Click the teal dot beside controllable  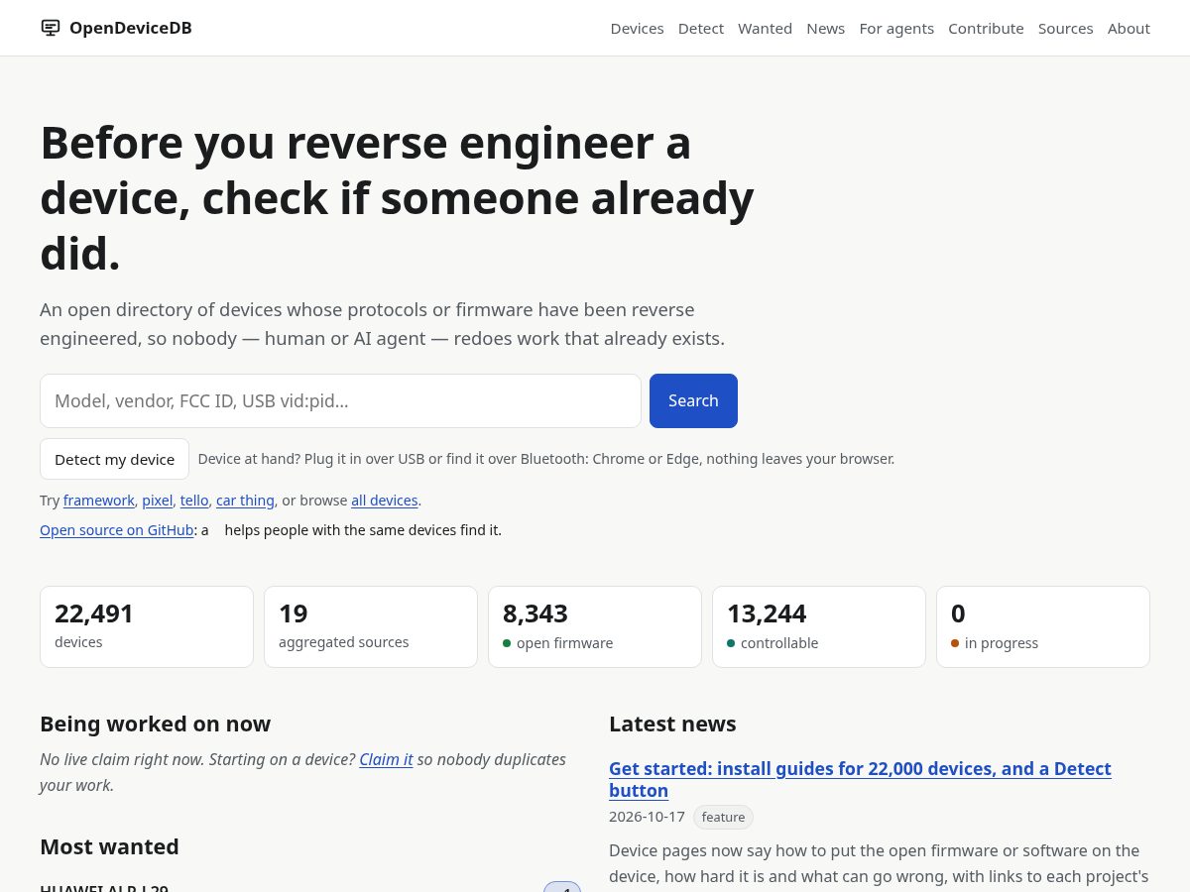(731, 643)
